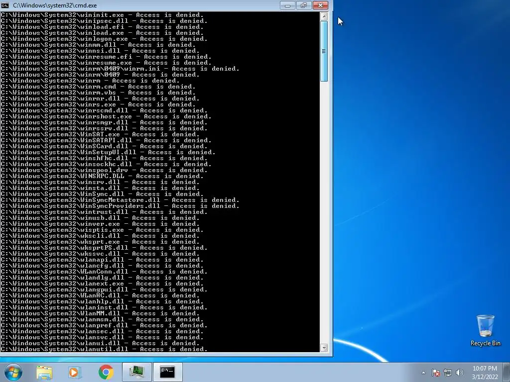
Task: Click the wlansvc.dll output line
Action: (102, 337)
